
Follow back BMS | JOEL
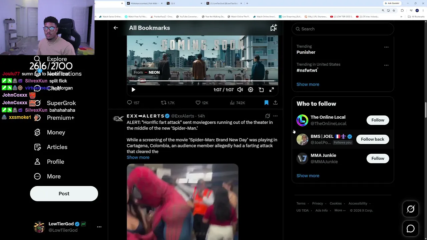(x=373, y=139)
